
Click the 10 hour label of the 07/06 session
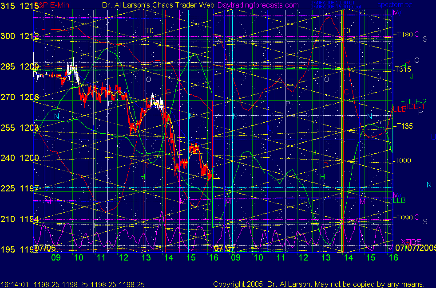(79, 258)
